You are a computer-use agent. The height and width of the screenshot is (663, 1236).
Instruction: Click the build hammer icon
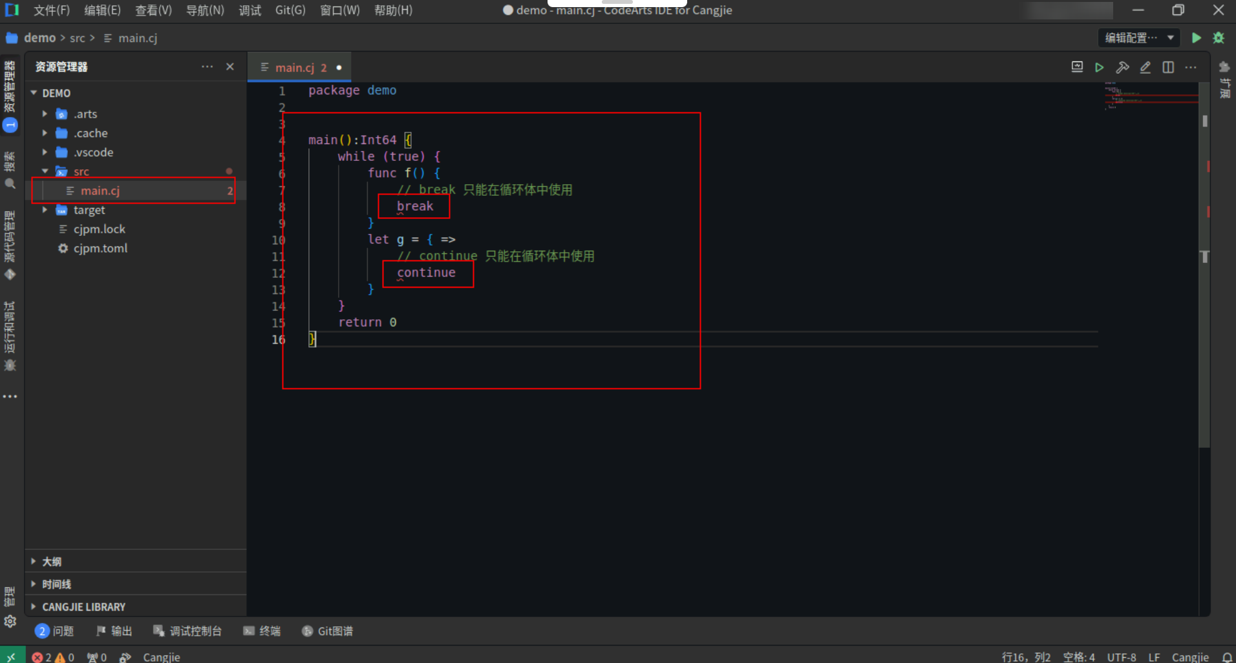1122,67
